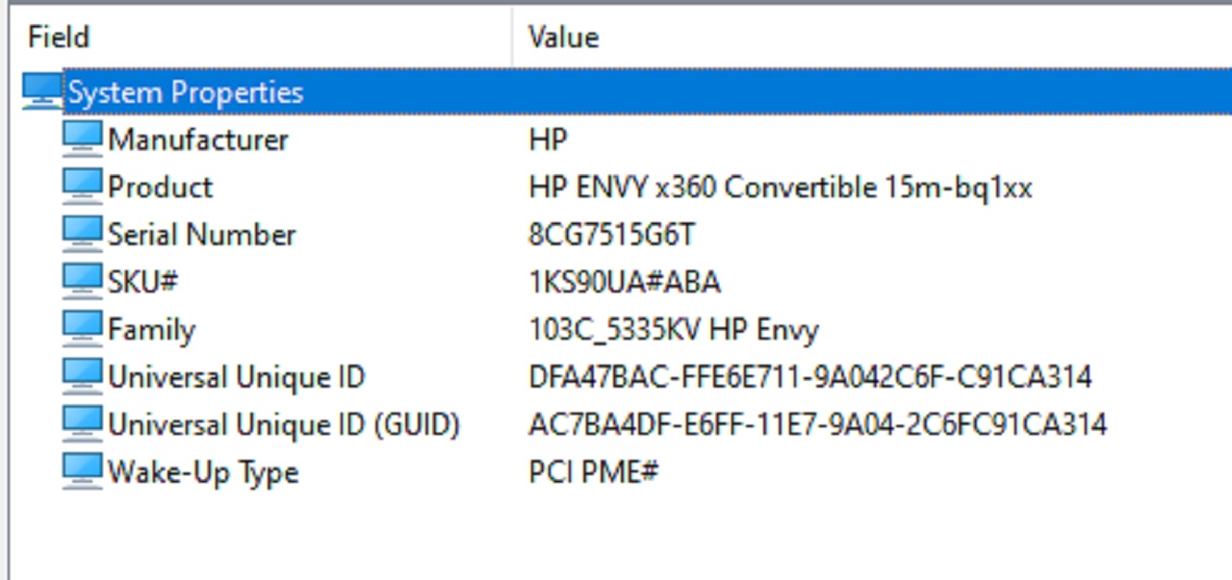
Task: Click the icon beside Universal Unique ID (GUID)
Action: [82, 423]
